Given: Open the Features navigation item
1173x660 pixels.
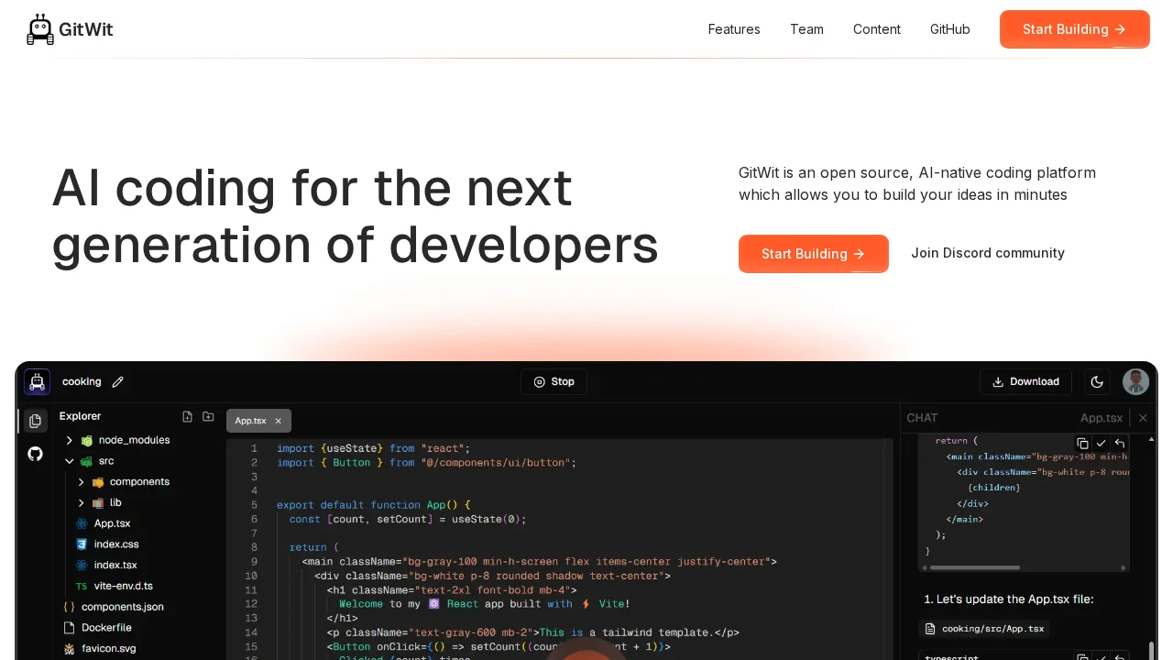Looking at the screenshot, I should click(x=733, y=29).
